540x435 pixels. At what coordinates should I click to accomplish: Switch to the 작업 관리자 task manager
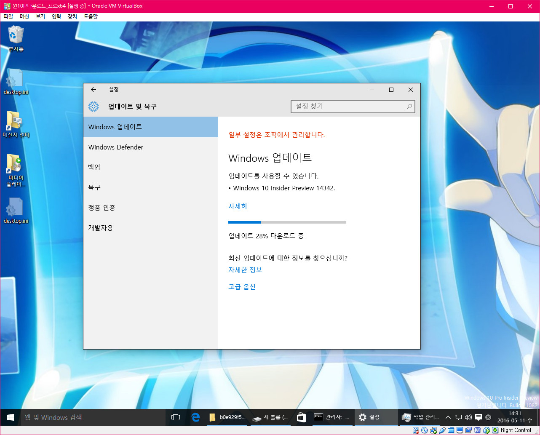[x=420, y=417]
